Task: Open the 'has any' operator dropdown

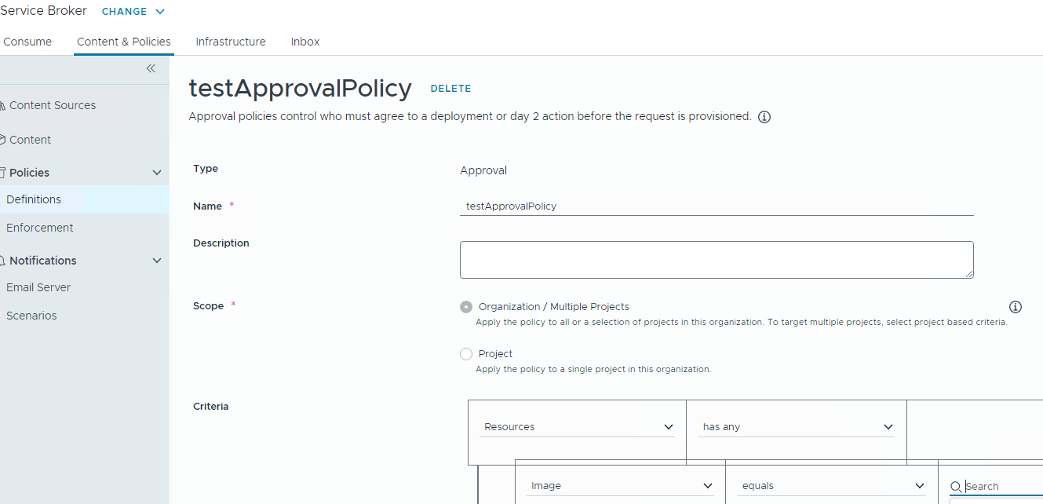Action: [797, 427]
